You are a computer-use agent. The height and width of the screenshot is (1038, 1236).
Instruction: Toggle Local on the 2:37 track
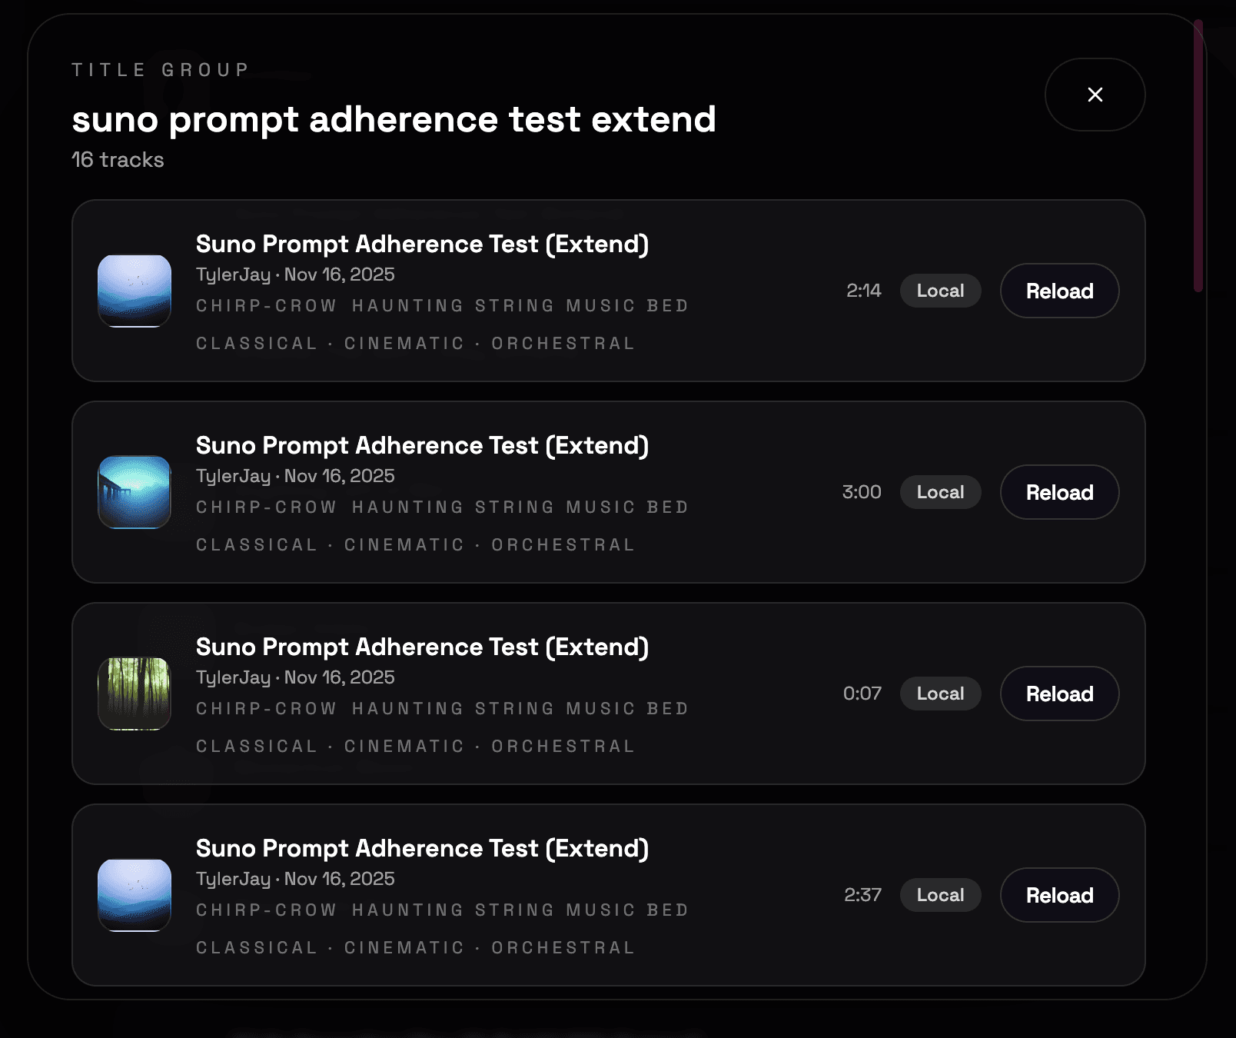point(940,895)
